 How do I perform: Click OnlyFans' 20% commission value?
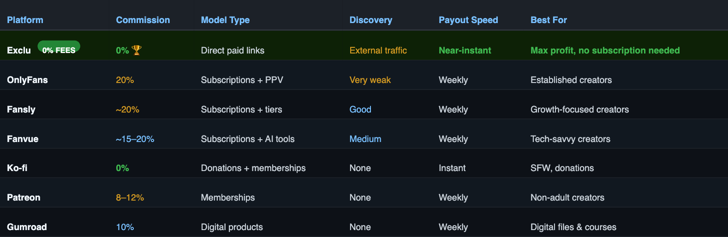click(125, 80)
